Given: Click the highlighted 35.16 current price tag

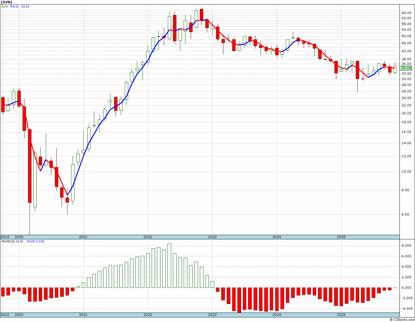Looking at the screenshot, I should point(406,68).
